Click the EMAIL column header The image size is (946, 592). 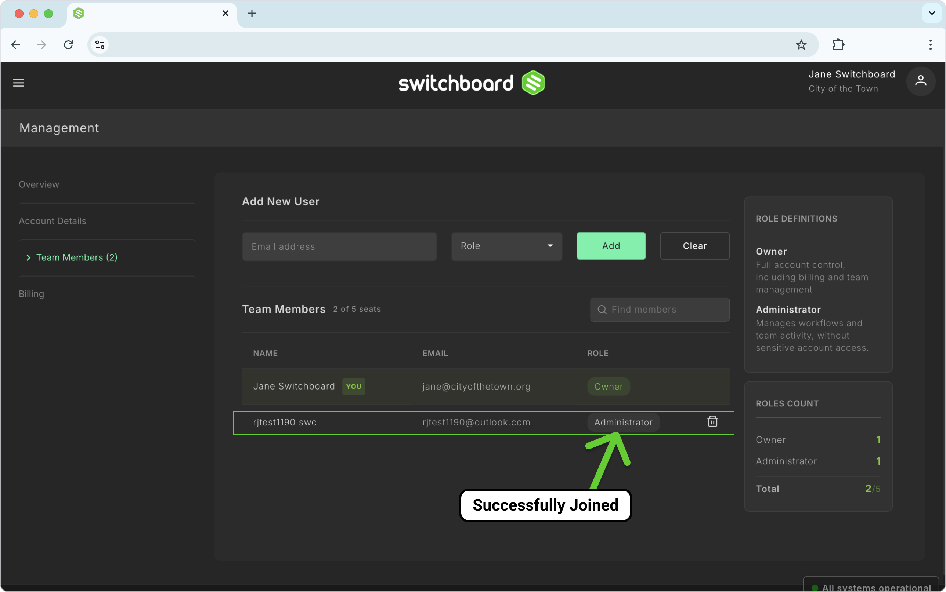(435, 353)
